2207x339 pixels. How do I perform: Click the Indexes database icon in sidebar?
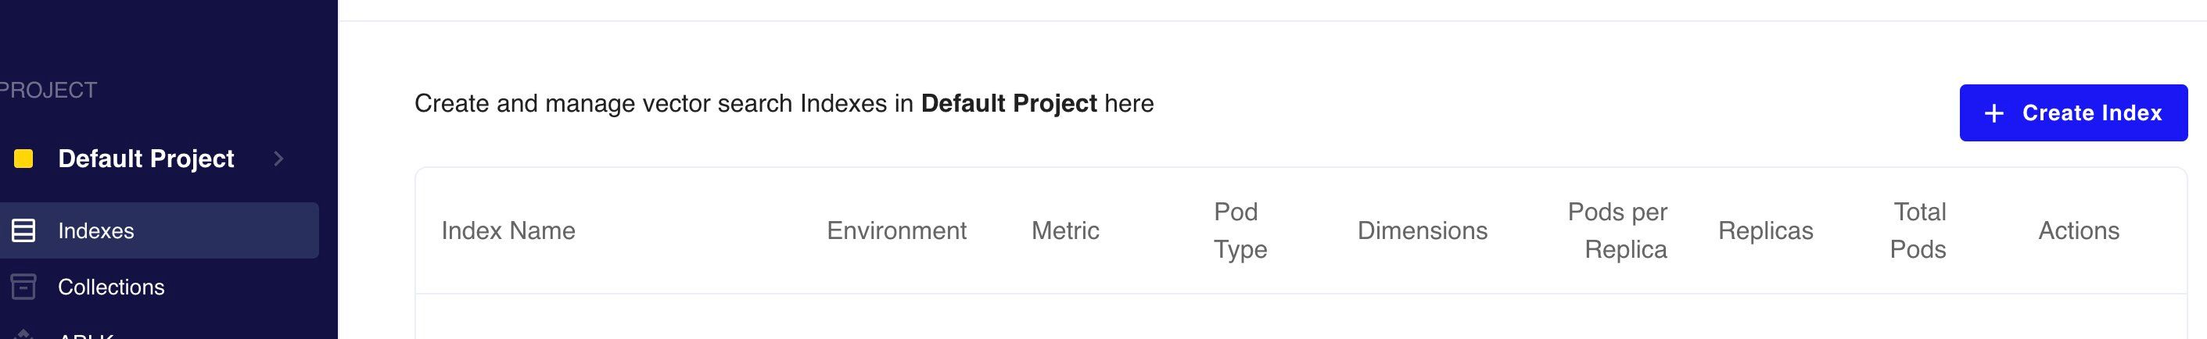point(23,230)
